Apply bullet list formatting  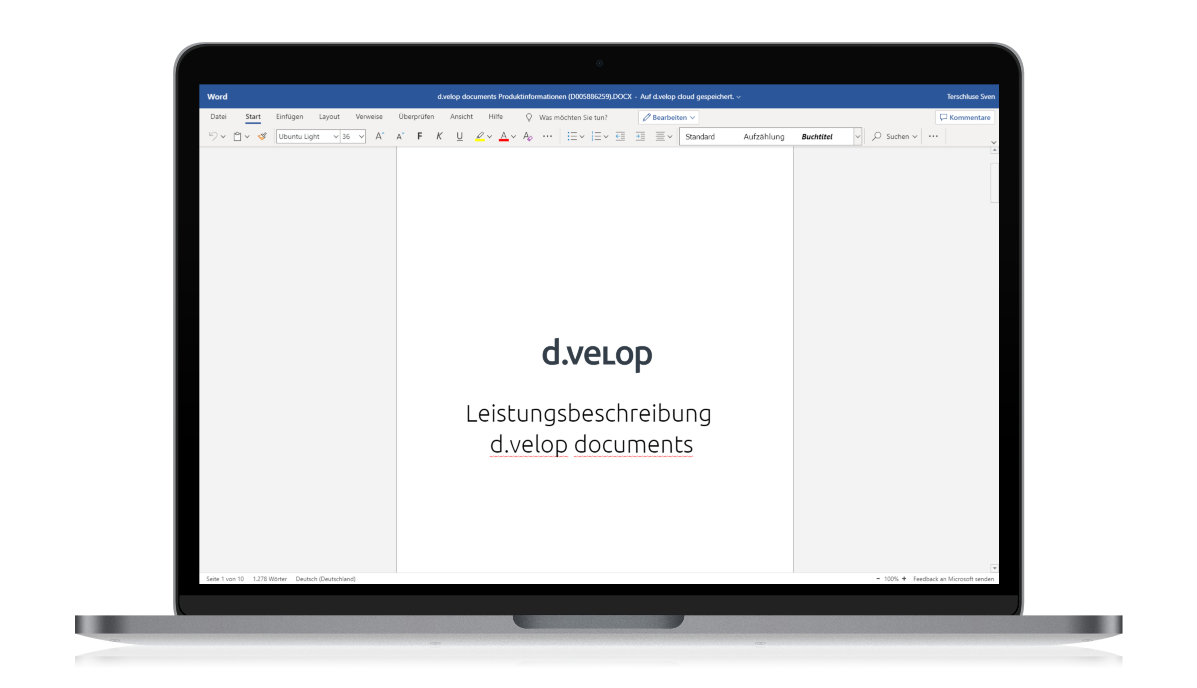point(572,136)
